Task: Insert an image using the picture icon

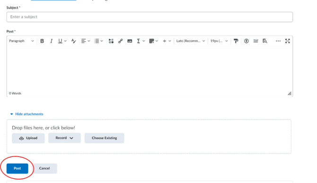Action: pos(130,41)
